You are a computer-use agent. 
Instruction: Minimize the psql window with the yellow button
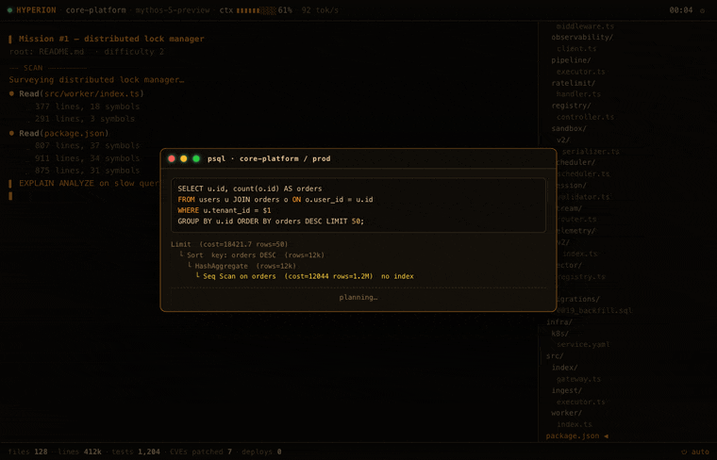183,158
